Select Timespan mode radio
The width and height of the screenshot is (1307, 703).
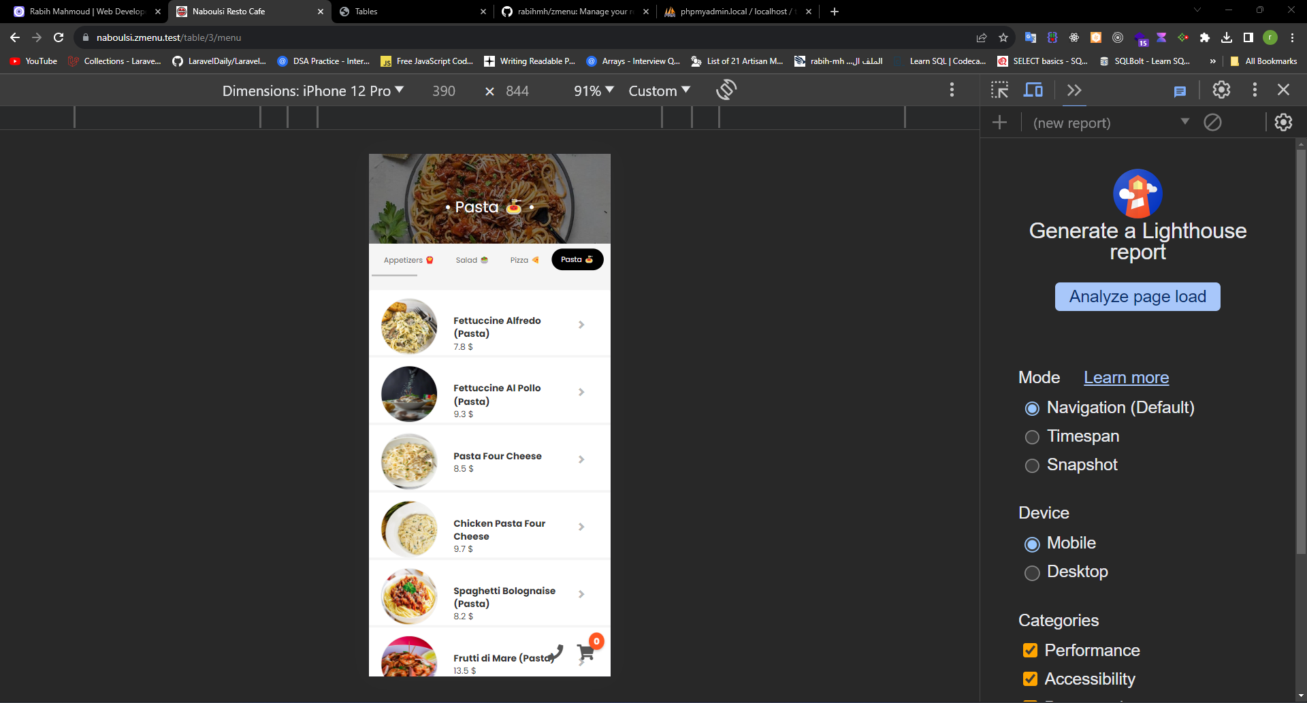(1032, 437)
